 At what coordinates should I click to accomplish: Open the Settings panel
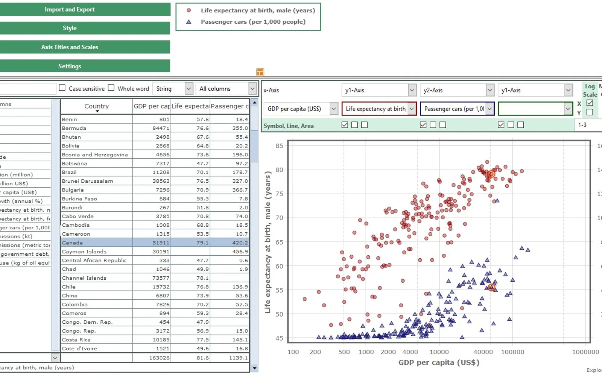pos(85,66)
